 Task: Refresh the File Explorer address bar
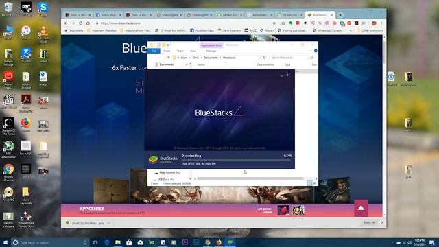264,58
